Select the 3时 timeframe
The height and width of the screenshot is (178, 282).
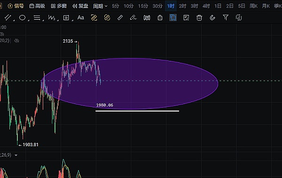point(195,6)
